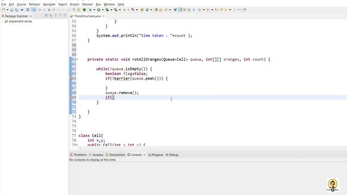Toggle Mark Occurrences highlighted toolbar button
347x195 pixels.
pyautogui.click(x=180, y=10)
